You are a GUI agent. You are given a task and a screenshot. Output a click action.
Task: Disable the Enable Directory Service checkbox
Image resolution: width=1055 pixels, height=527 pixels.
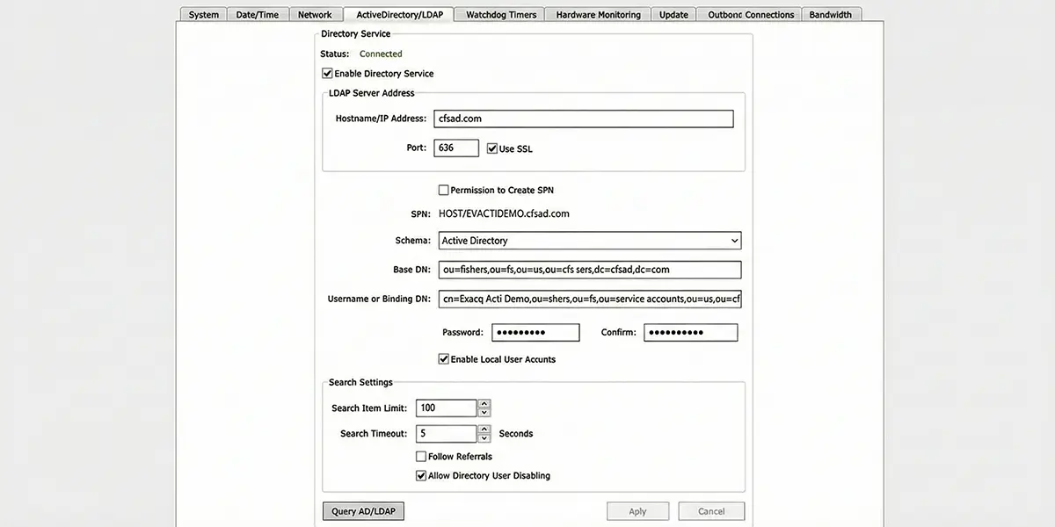click(x=326, y=73)
